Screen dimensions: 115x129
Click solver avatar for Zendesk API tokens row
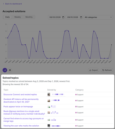click(x=49, y=101)
